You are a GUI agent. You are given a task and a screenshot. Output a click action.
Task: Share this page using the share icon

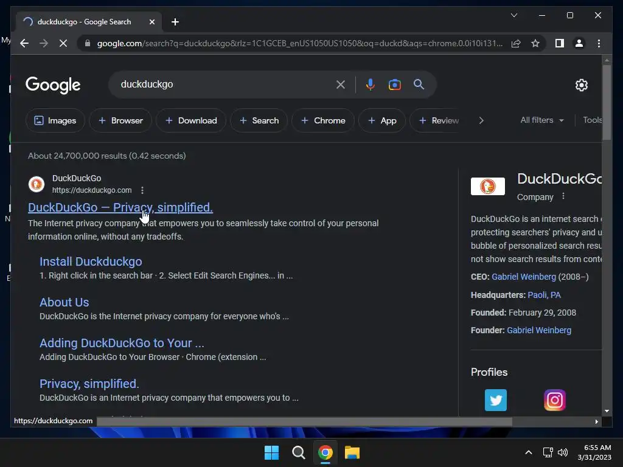pyautogui.click(x=516, y=43)
